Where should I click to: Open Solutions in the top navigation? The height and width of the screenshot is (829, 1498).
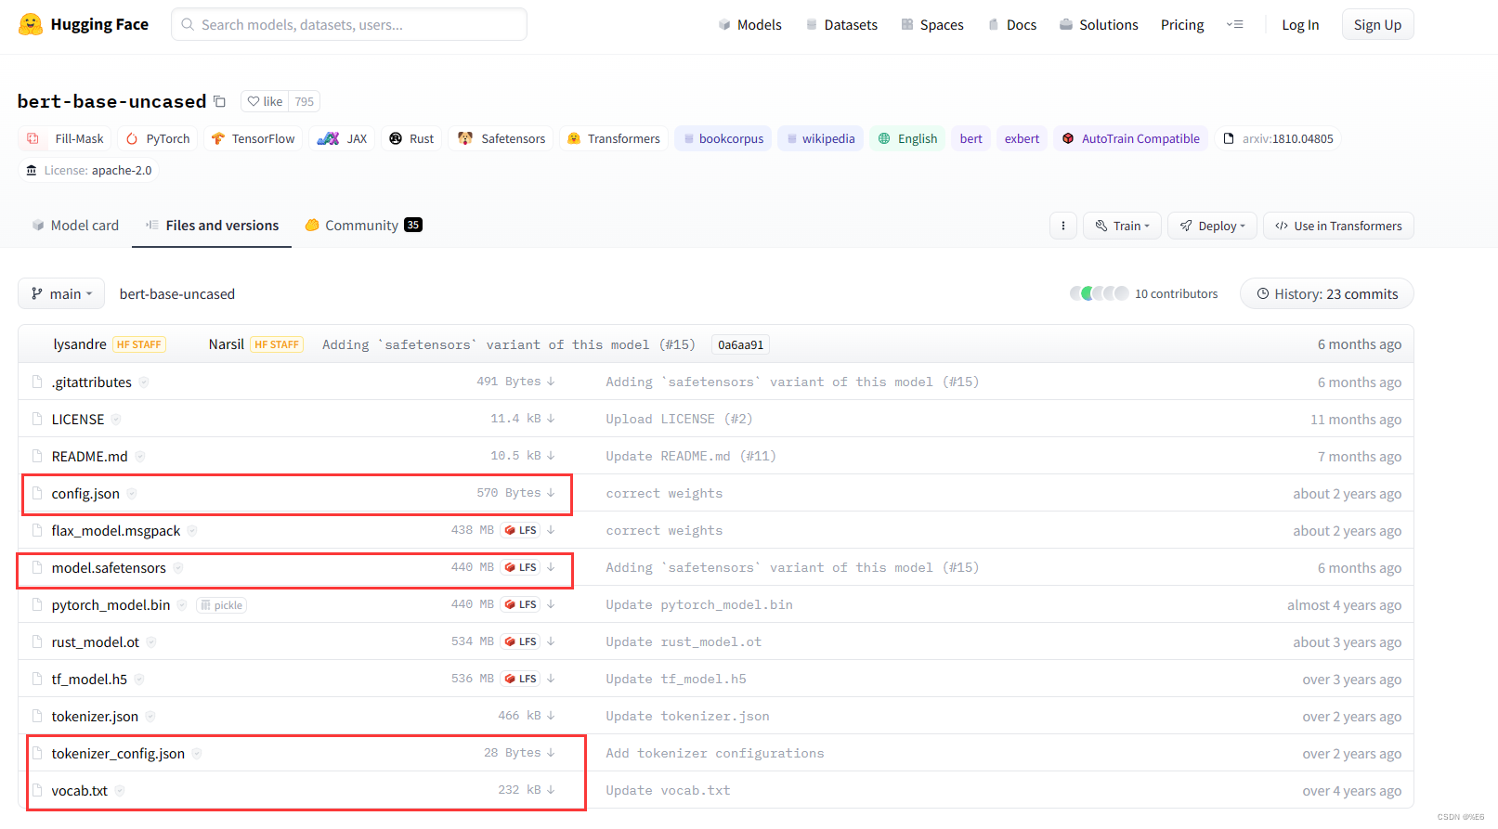click(1099, 25)
